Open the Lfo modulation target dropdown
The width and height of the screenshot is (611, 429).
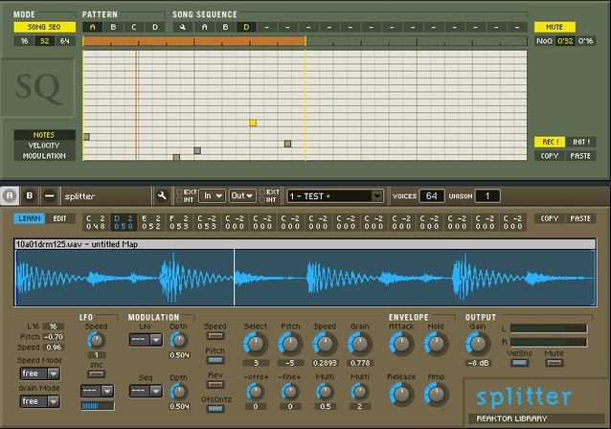point(146,340)
